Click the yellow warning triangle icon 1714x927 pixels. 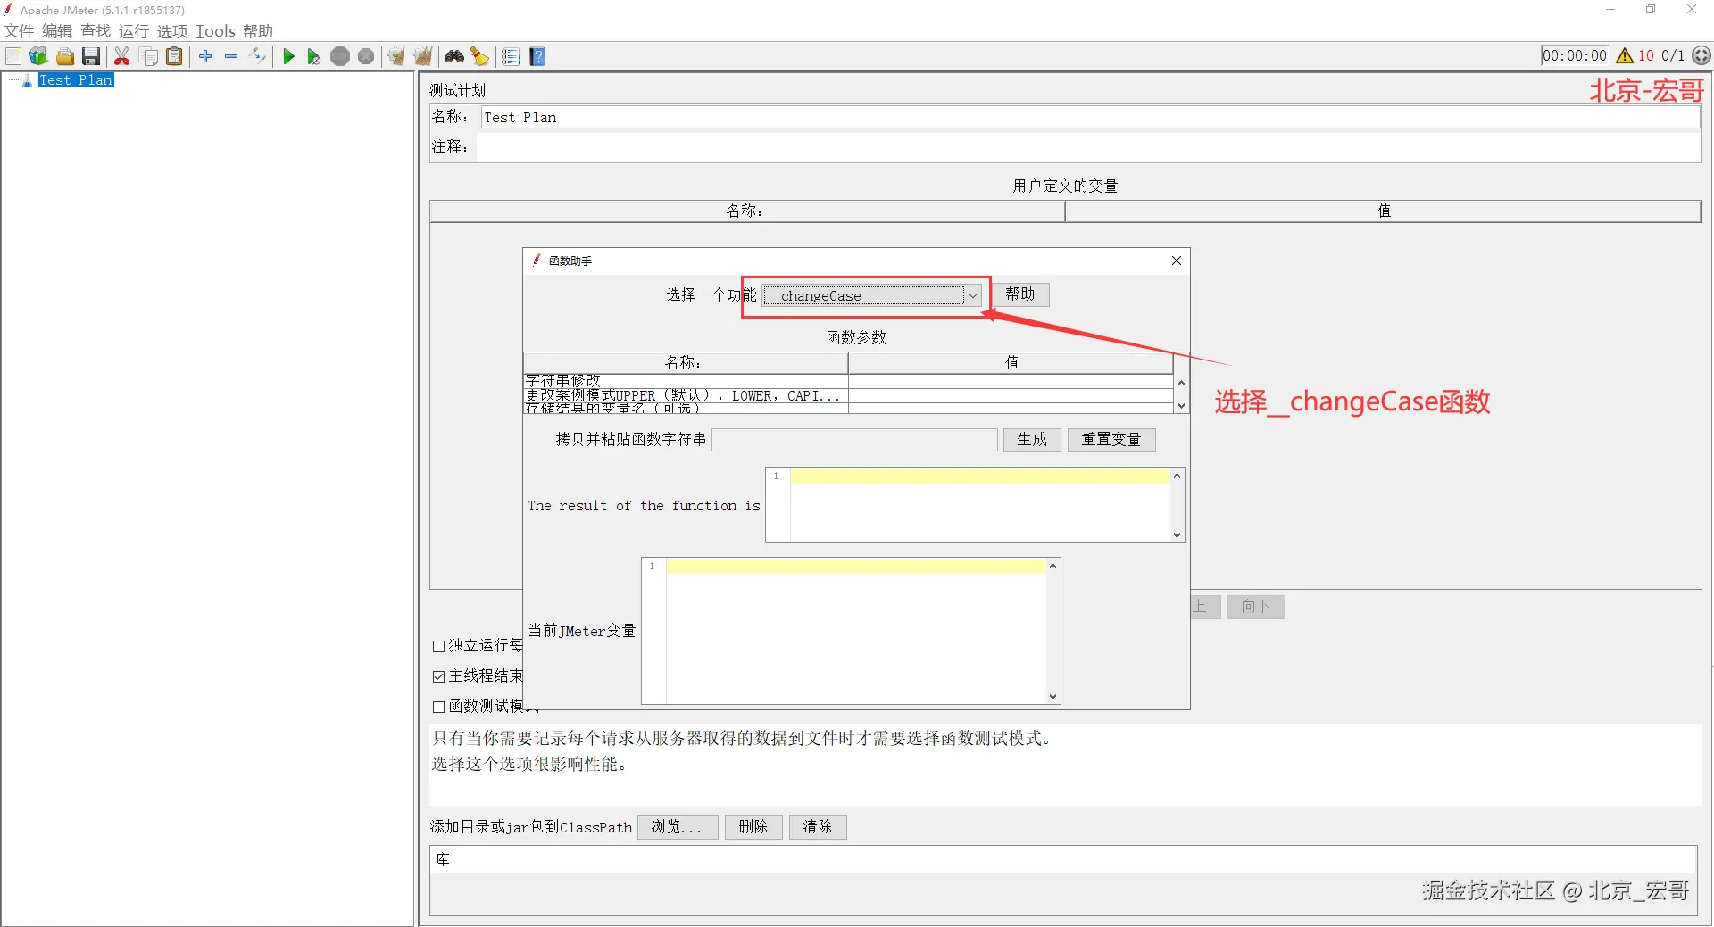pos(1625,55)
